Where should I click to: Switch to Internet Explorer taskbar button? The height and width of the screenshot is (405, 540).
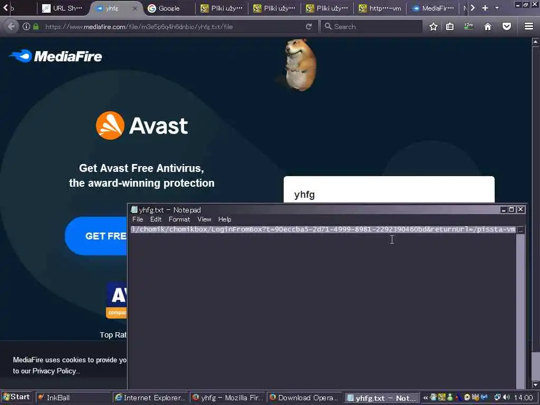(x=150, y=398)
